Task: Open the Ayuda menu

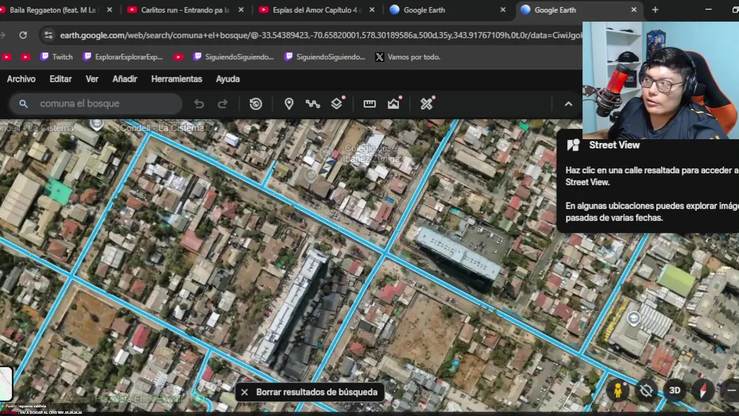Action: [x=228, y=79]
